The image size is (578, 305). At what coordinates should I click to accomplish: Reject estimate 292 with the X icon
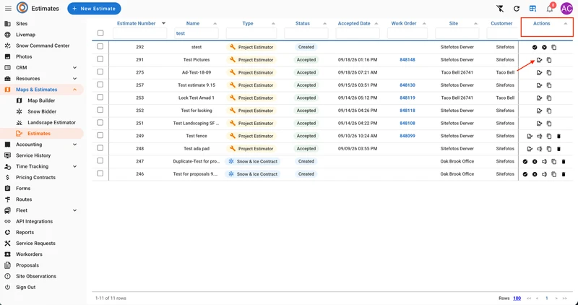tap(544, 47)
